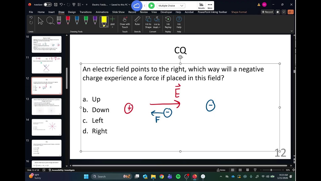Choose the Lasso Select tool
Image resolution: width=321 pixels, height=181 pixels.
tap(50, 21)
